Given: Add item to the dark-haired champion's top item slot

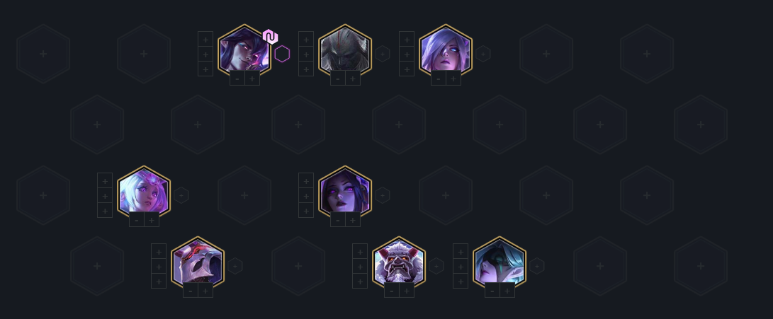Looking at the screenshot, I should (205, 40).
